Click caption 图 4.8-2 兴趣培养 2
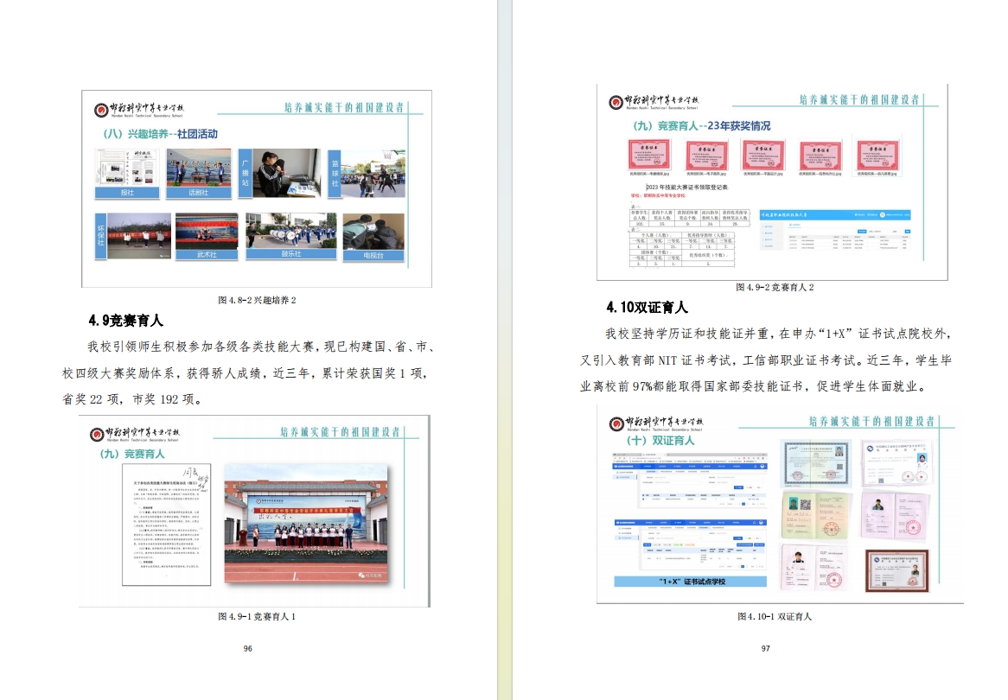 pyautogui.click(x=257, y=300)
